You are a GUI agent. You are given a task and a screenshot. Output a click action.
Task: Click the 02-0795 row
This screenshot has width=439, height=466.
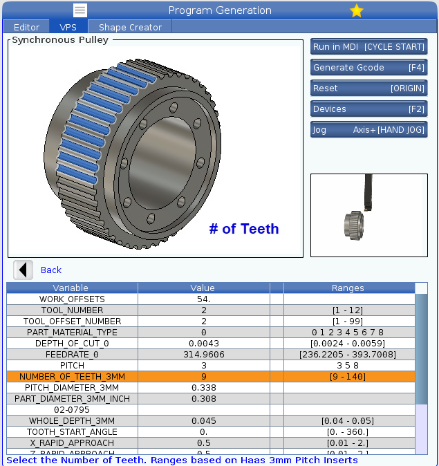click(211, 410)
